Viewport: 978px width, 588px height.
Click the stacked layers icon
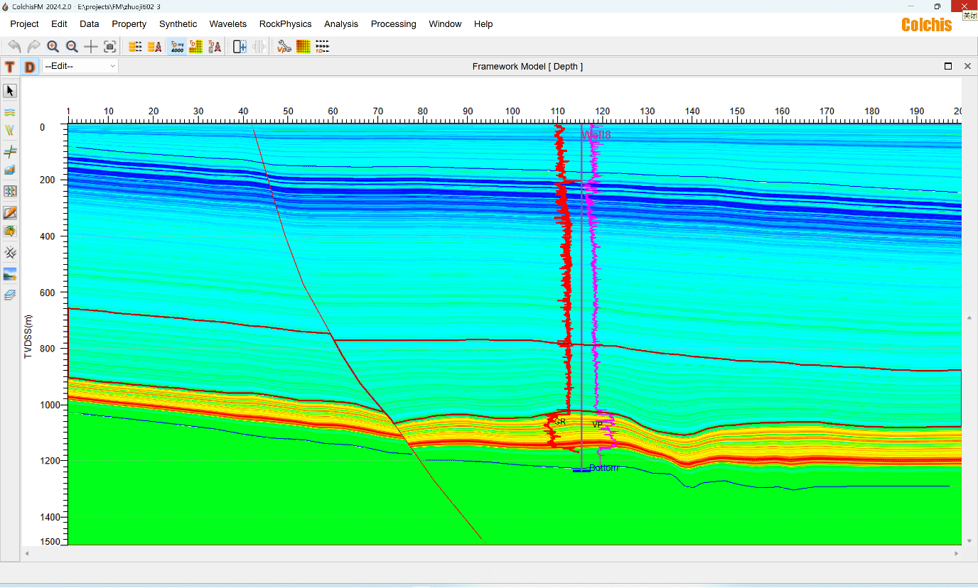[x=10, y=295]
